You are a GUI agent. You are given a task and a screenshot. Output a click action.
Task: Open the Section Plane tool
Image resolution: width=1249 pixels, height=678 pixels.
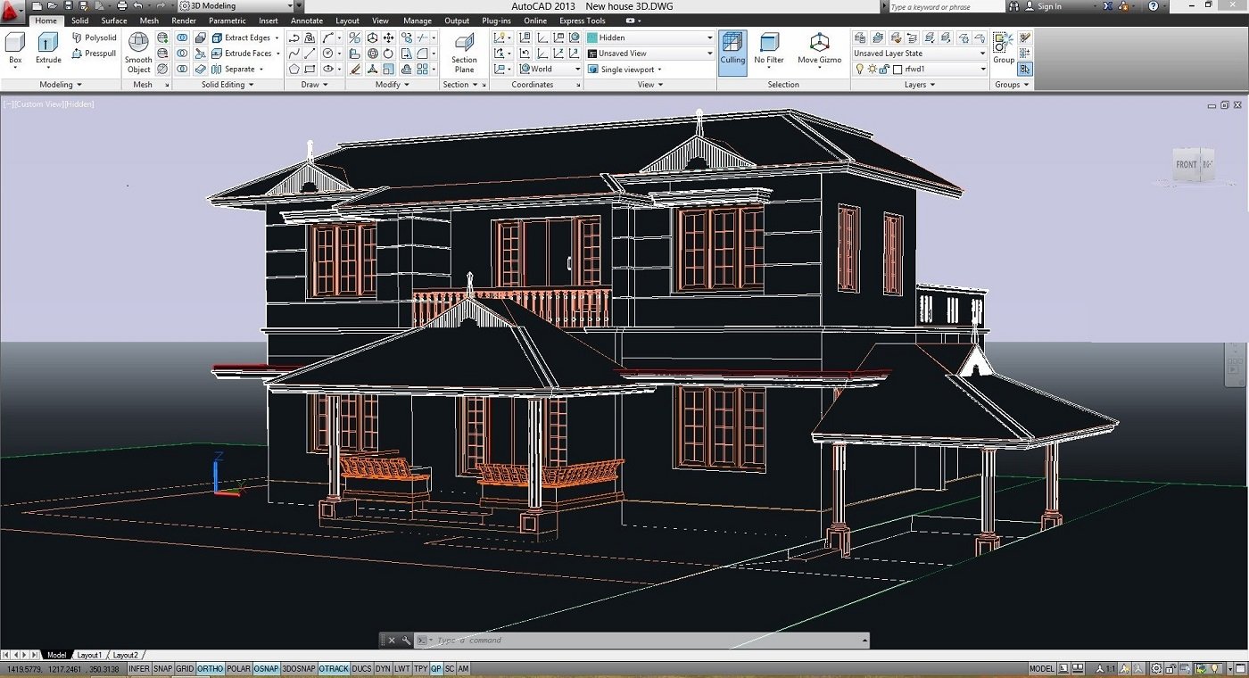click(464, 53)
